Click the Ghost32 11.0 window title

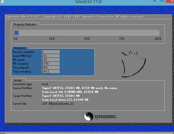[x=88, y=2]
